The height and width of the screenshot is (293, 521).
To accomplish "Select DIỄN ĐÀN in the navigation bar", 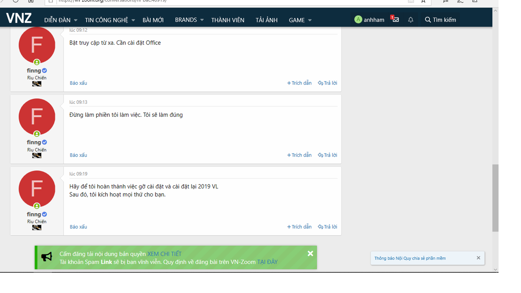I will (57, 20).
